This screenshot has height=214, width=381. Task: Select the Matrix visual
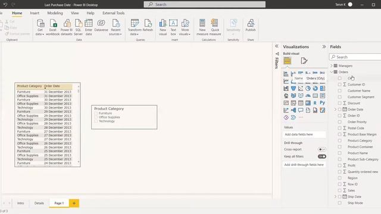pyautogui.click(x=308, y=103)
